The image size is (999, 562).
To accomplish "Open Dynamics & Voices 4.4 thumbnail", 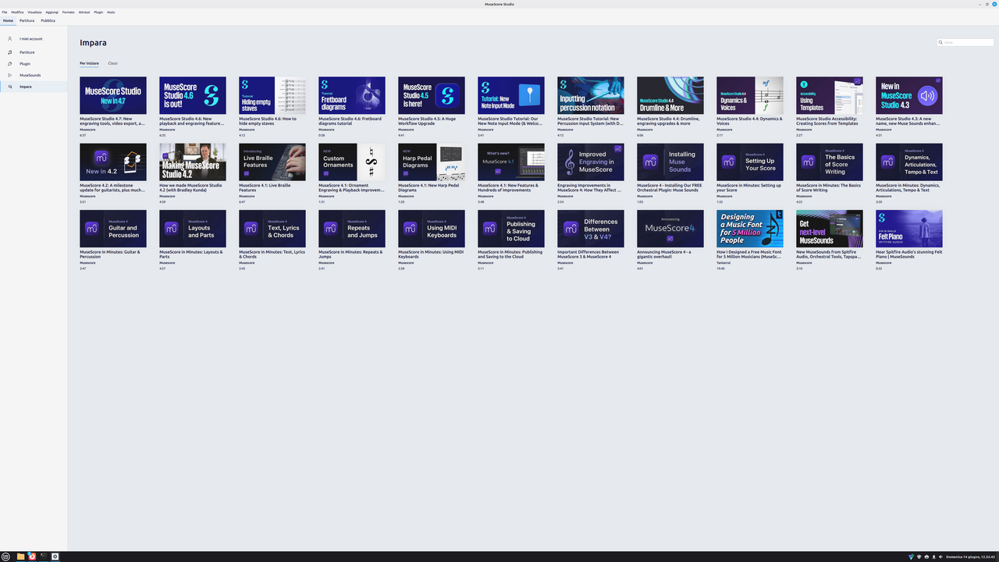I will pos(750,95).
